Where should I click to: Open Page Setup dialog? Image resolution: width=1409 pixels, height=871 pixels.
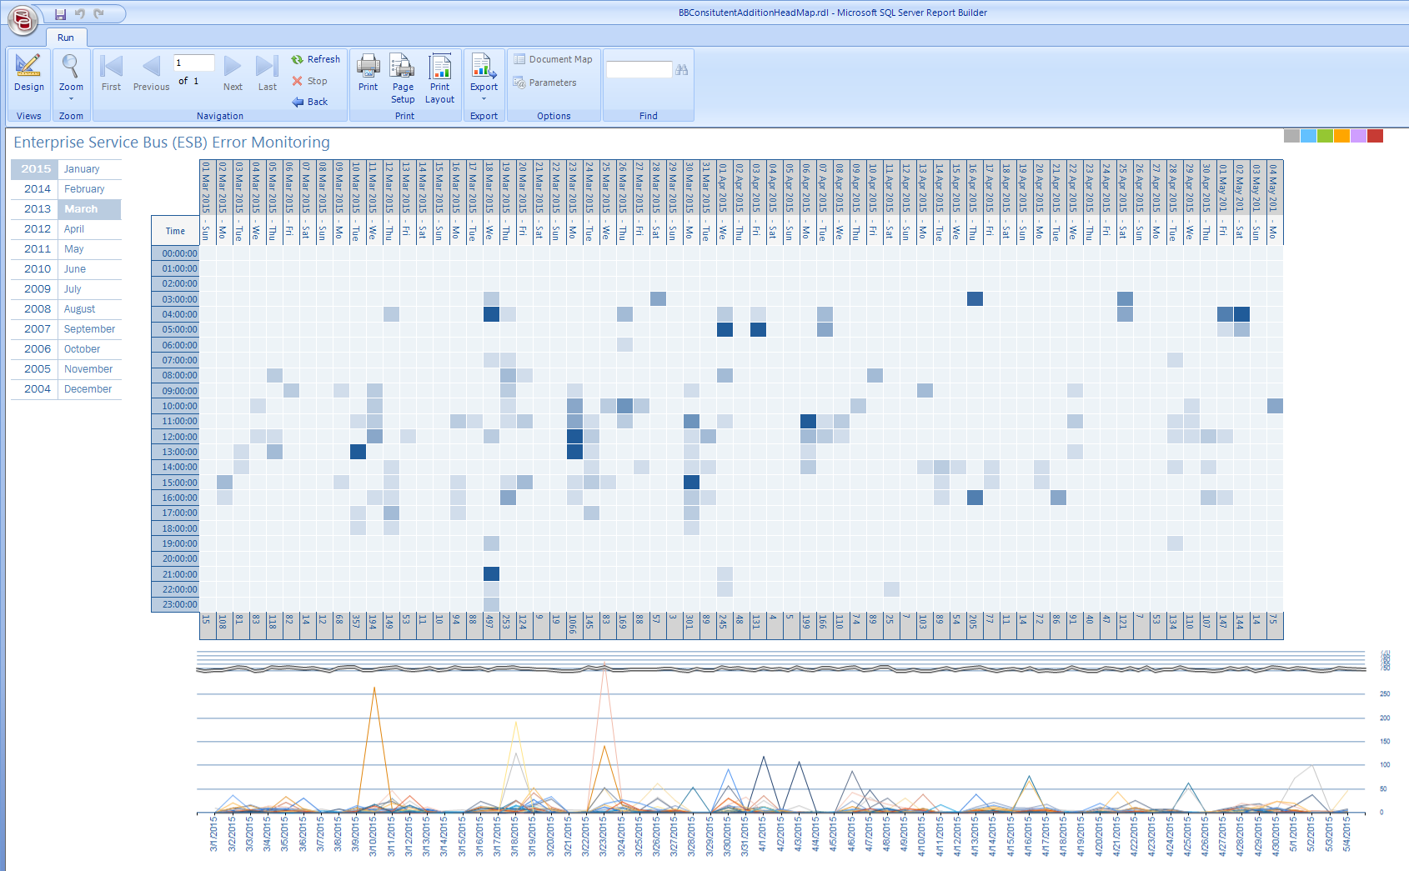[x=403, y=79]
